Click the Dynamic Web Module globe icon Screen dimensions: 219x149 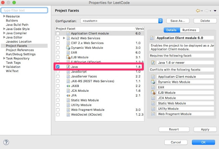tap(68, 48)
